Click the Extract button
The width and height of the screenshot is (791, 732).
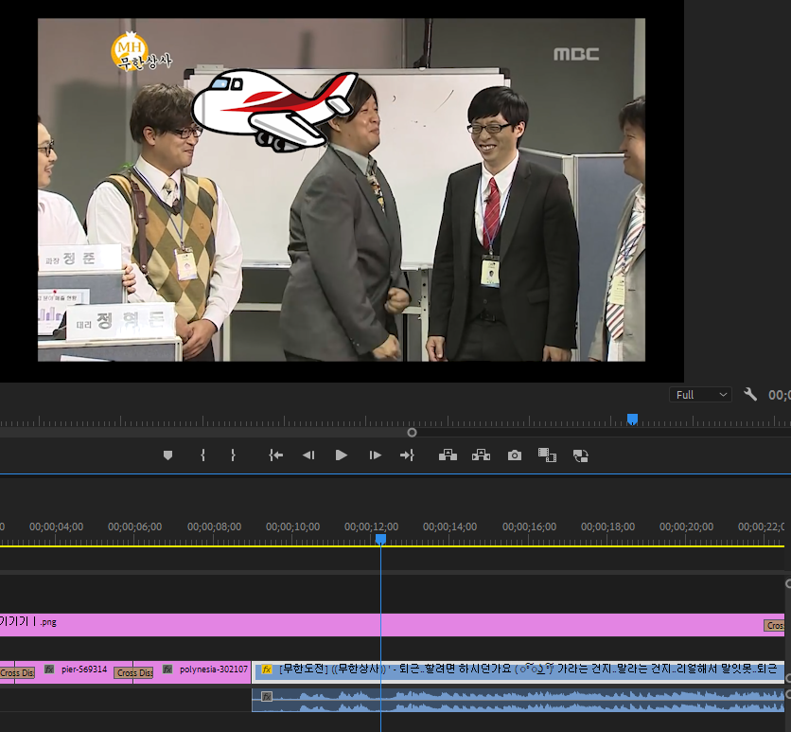coord(481,455)
